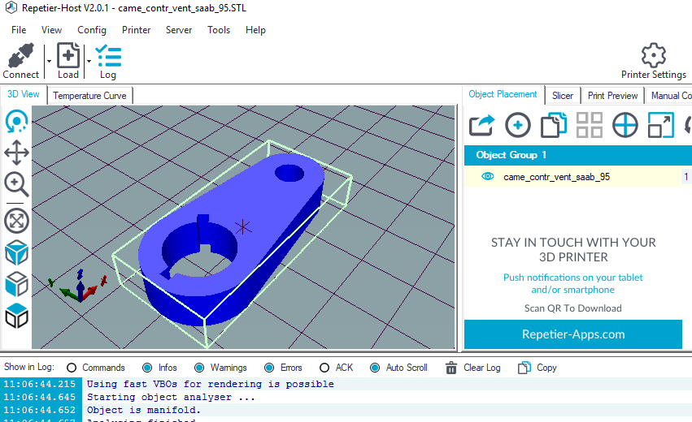The height and width of the screenshot is (422, 692).
Task: Open the Printer Settings gear
Action: click(653, 57)
